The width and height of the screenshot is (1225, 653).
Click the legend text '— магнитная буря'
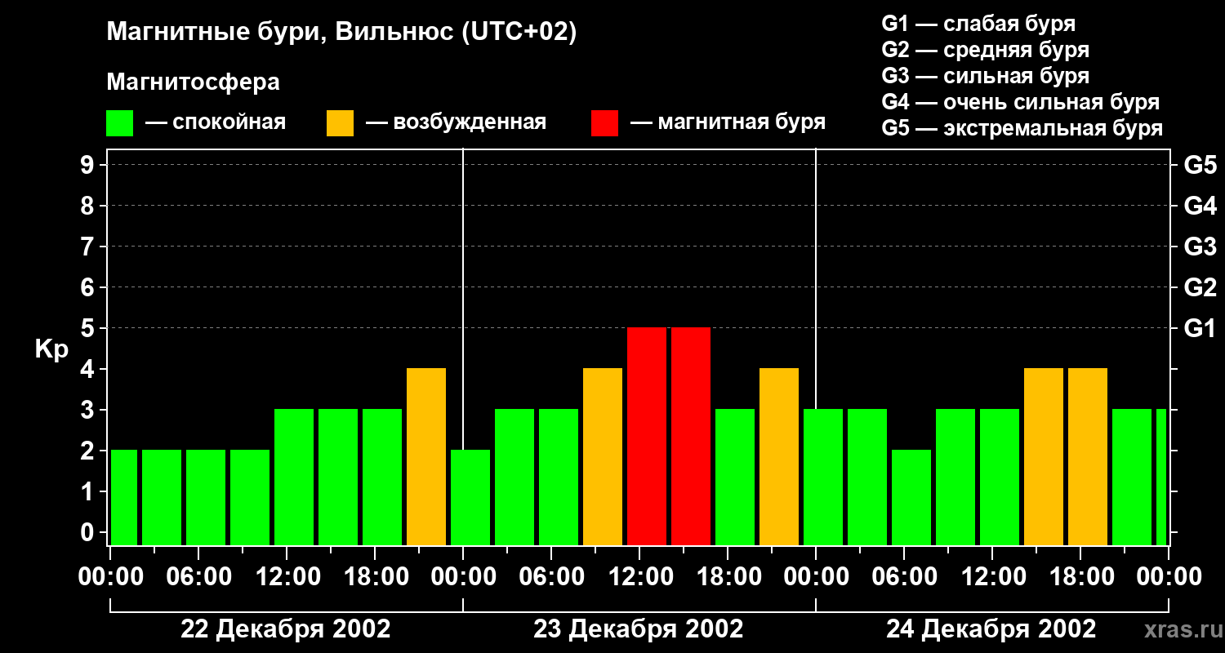tap(728, 122)
